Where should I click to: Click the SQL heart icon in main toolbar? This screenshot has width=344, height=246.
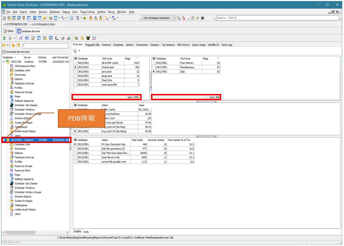pyautogui.click(x=24, y=18)
